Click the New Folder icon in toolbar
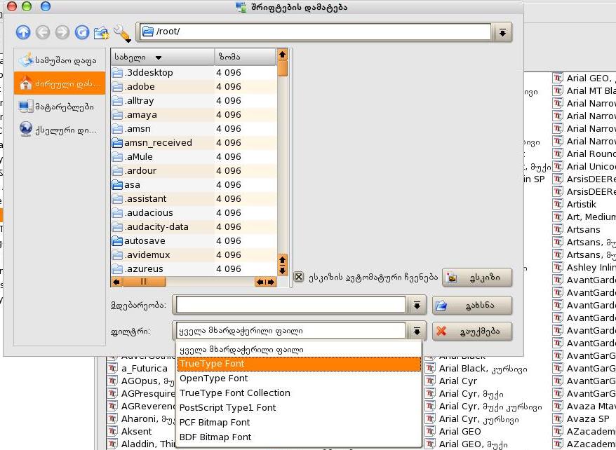This screenshot has width=616, height=450. coord(101,32)
